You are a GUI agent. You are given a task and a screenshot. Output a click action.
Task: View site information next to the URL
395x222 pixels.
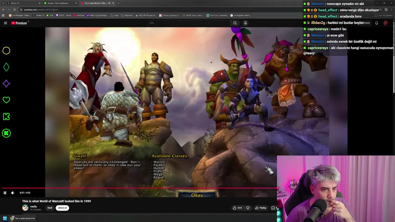tap(21, 10)
